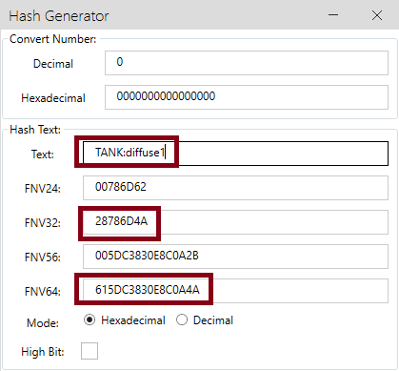399x371 pixels.
Task: Select the FNV24 result field 00786D62
Action: [x=235, y=188]
